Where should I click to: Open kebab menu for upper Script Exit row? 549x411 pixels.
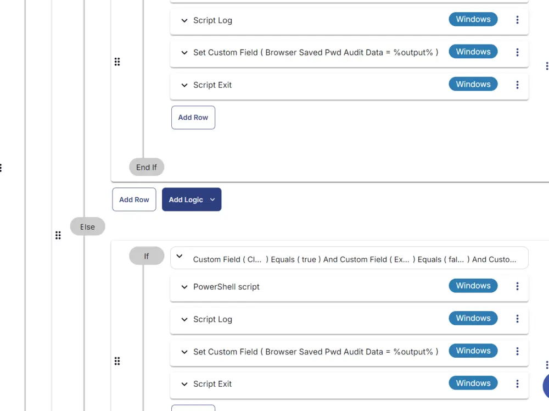pyautogui.click(x=517, y=85)
